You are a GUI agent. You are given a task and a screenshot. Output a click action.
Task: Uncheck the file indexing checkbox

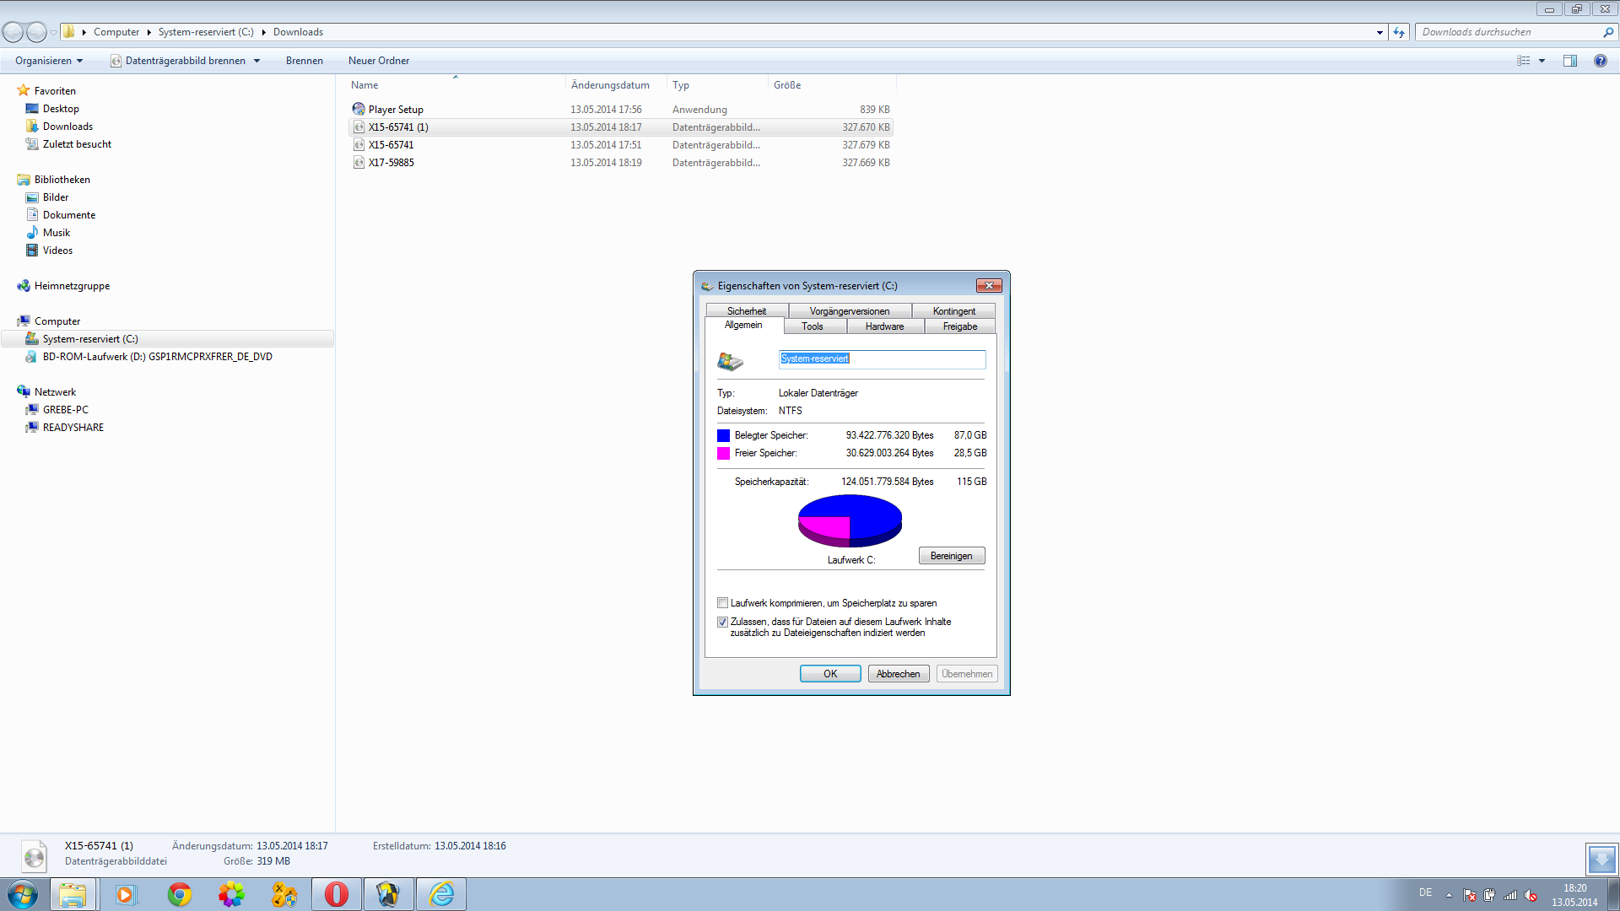[722, 622]
